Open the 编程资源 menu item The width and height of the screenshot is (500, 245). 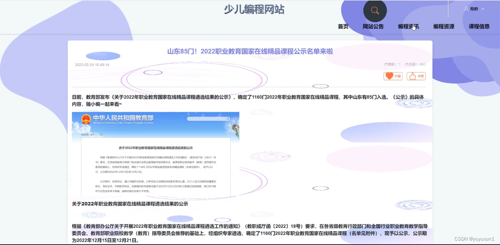tap(443, 26)
